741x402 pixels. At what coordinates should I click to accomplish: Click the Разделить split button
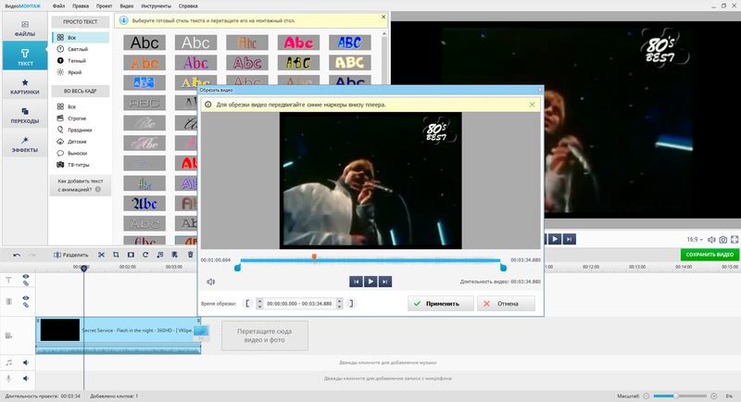pyautogui.click(x=71, y=255)
